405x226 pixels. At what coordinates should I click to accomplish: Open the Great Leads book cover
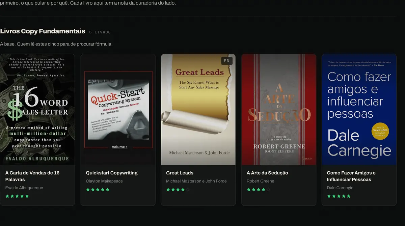click(x=198, y=109)
